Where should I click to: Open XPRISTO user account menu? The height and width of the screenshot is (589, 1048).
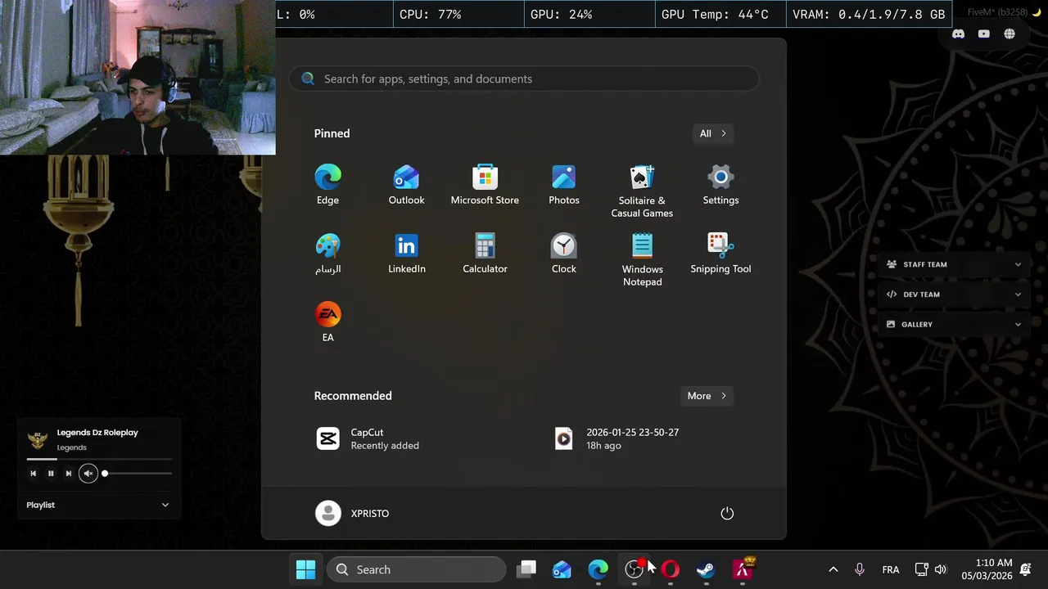point(353,513)
